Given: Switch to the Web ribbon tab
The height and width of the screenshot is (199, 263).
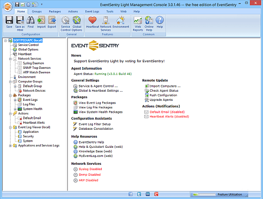Looking at the screenshot, I should [x=123, y=11].
